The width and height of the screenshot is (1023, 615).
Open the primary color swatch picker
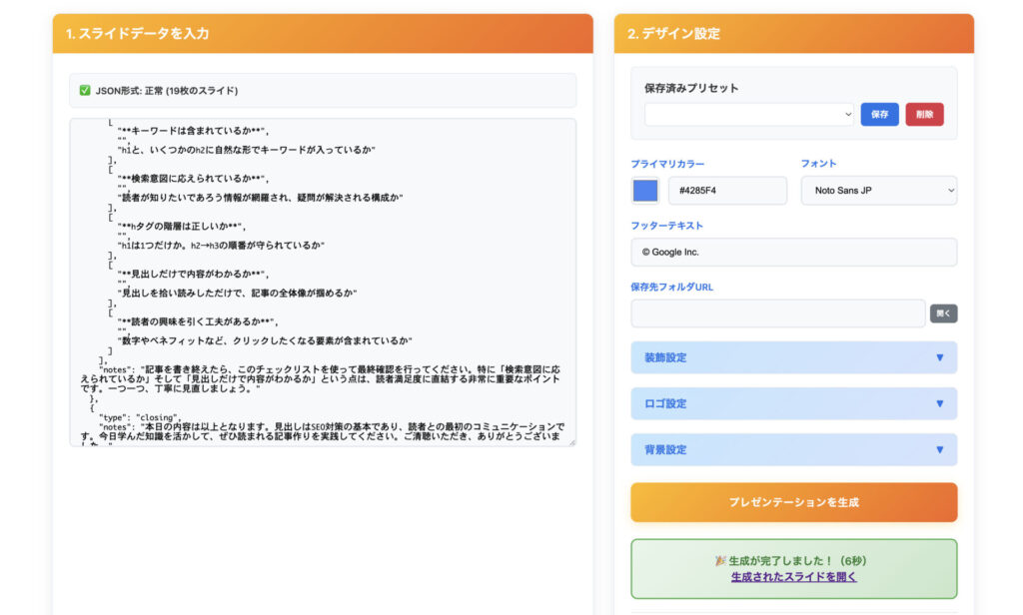(645, 191)
